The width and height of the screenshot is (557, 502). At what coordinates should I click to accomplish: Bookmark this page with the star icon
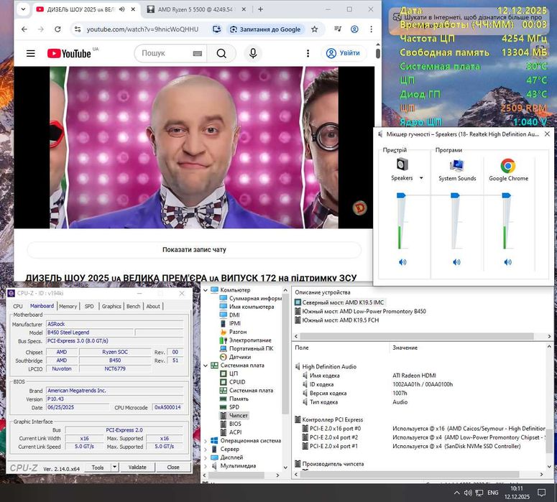coord(314,29)
